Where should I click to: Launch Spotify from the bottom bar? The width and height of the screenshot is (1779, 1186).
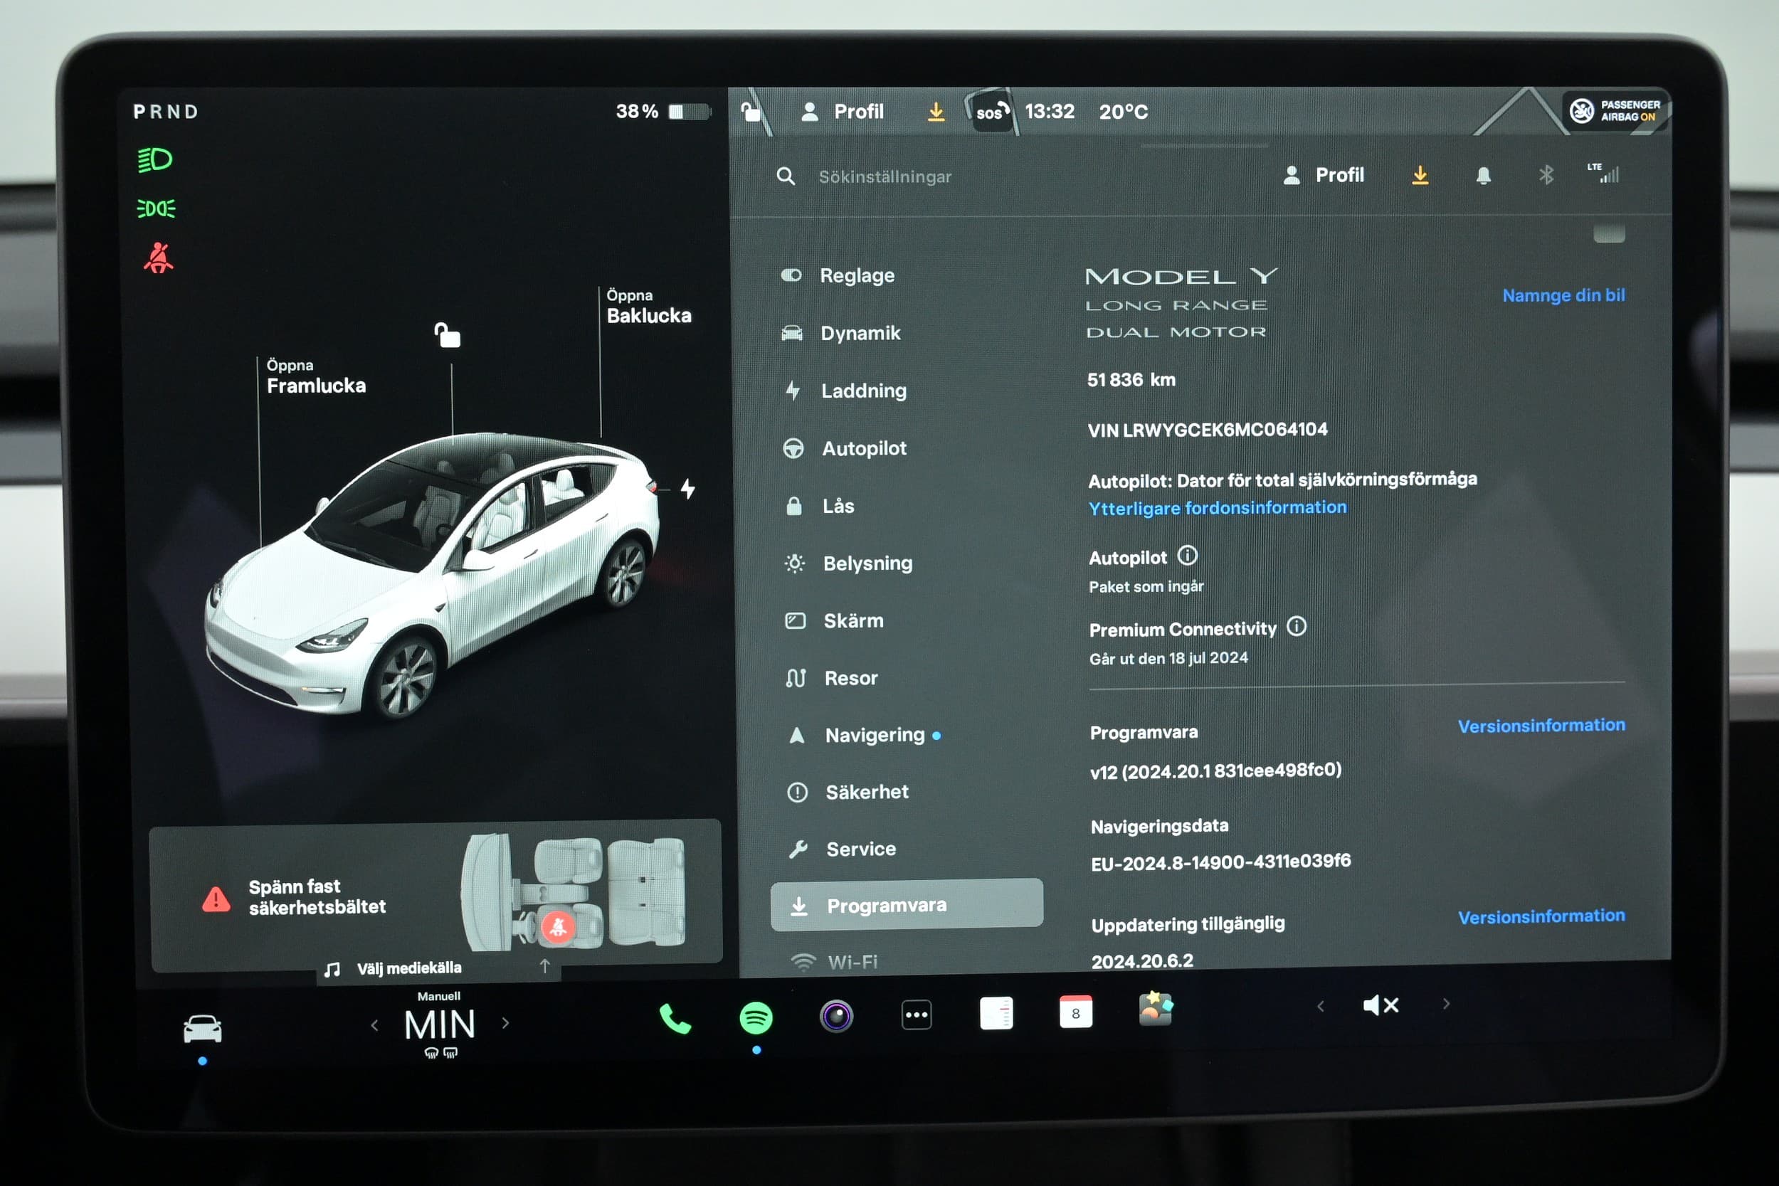coord(756,1017)
